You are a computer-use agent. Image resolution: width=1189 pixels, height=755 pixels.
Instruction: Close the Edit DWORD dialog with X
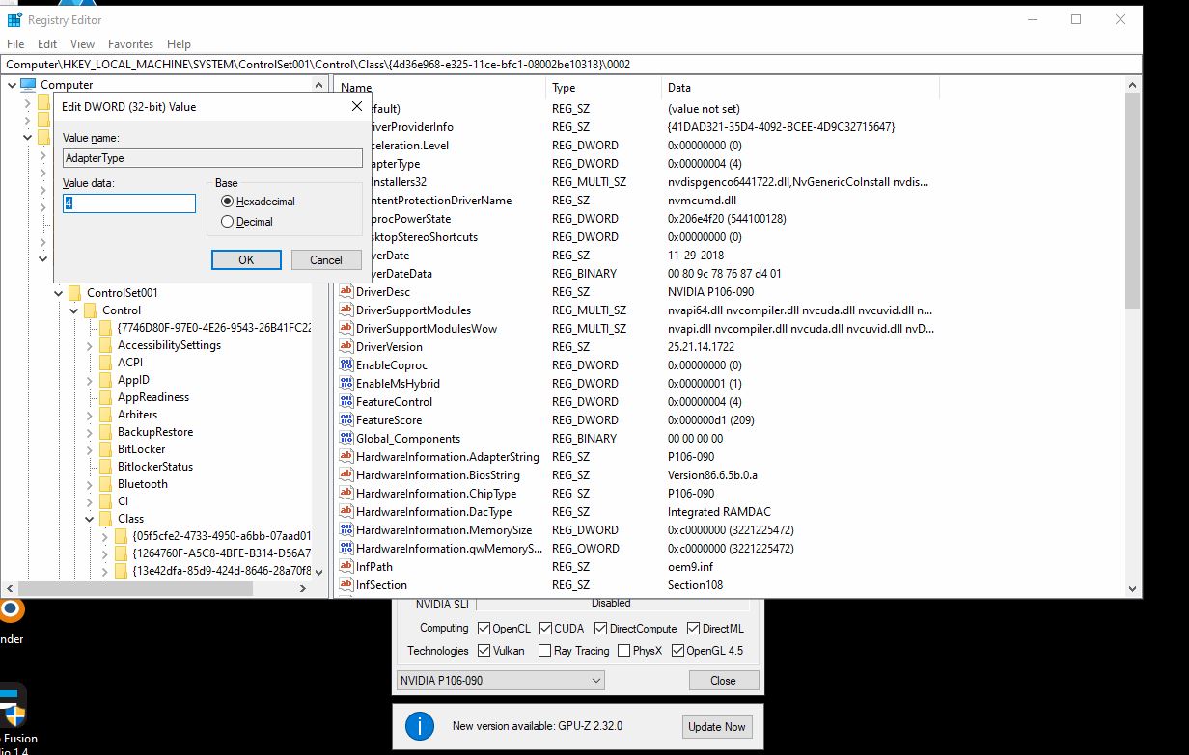357,106
